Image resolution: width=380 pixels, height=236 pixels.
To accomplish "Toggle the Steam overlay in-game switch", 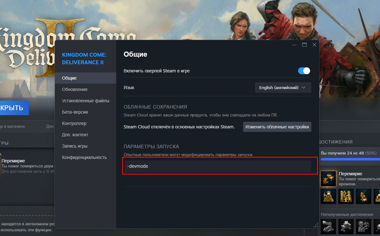I will click(304, 71).
